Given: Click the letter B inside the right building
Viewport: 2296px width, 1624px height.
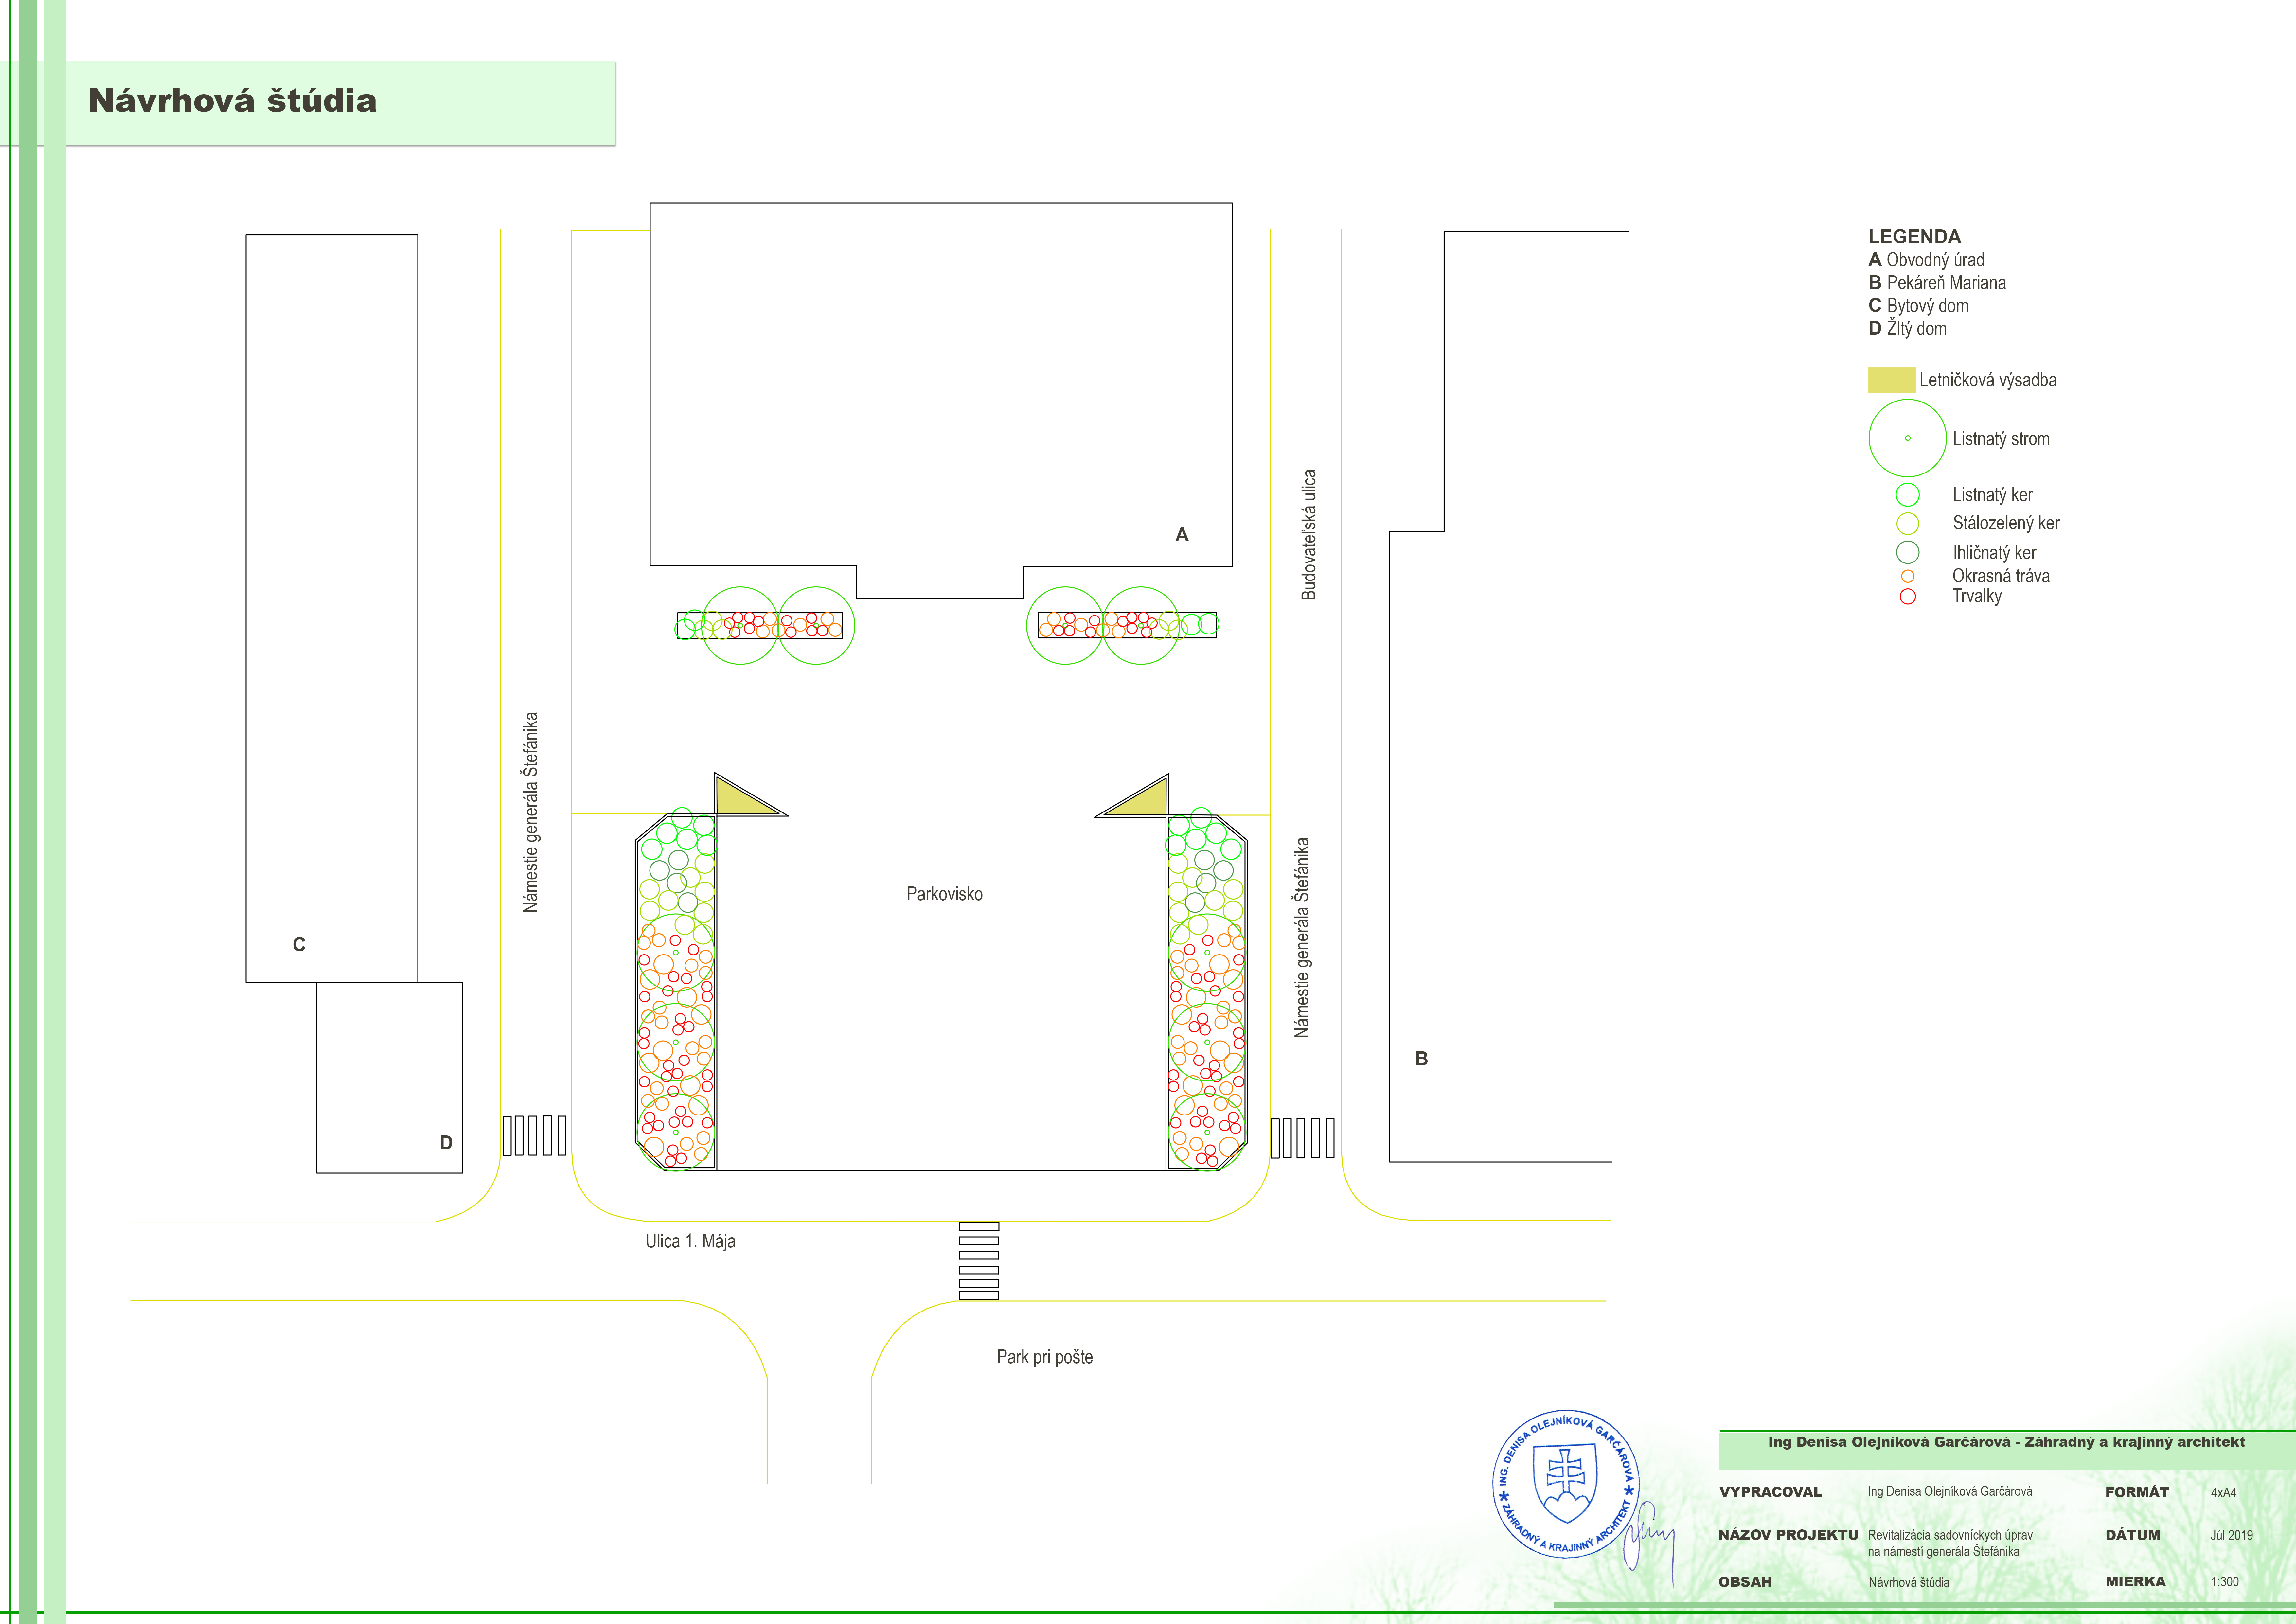Looking at the screenshot, I should coord(1421,1059).
